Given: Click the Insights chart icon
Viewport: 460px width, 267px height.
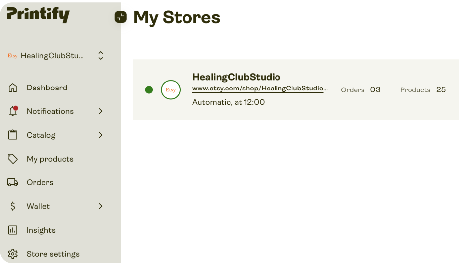Looking at the screenshot, I should tap(12, 230).
